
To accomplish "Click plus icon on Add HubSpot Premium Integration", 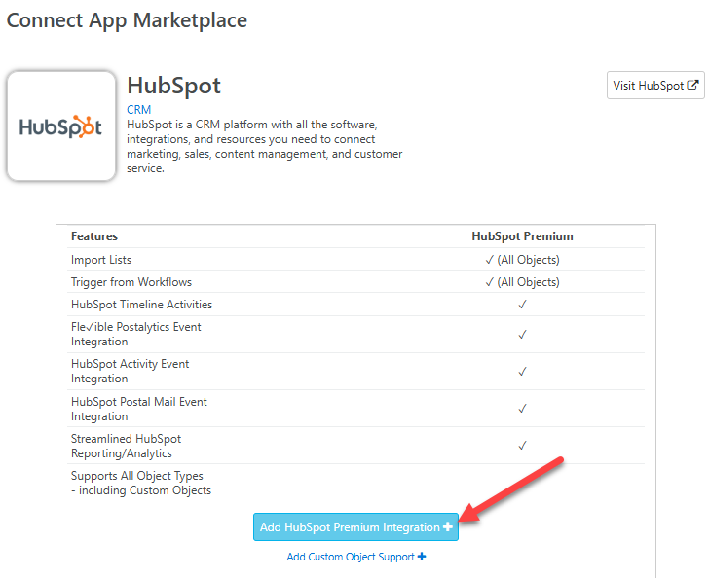I will tap(448, 527).
